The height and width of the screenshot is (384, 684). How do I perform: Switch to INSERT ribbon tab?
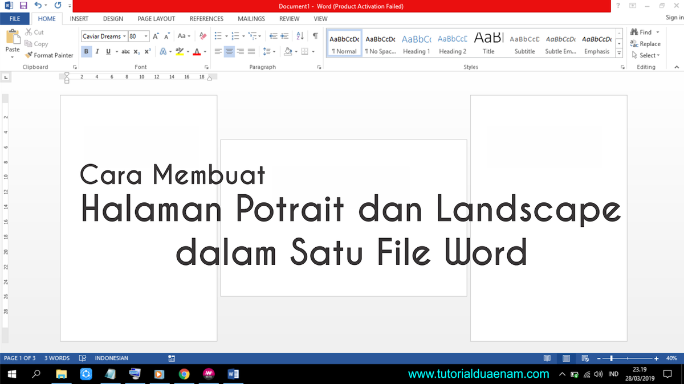[x=79, y=19]
